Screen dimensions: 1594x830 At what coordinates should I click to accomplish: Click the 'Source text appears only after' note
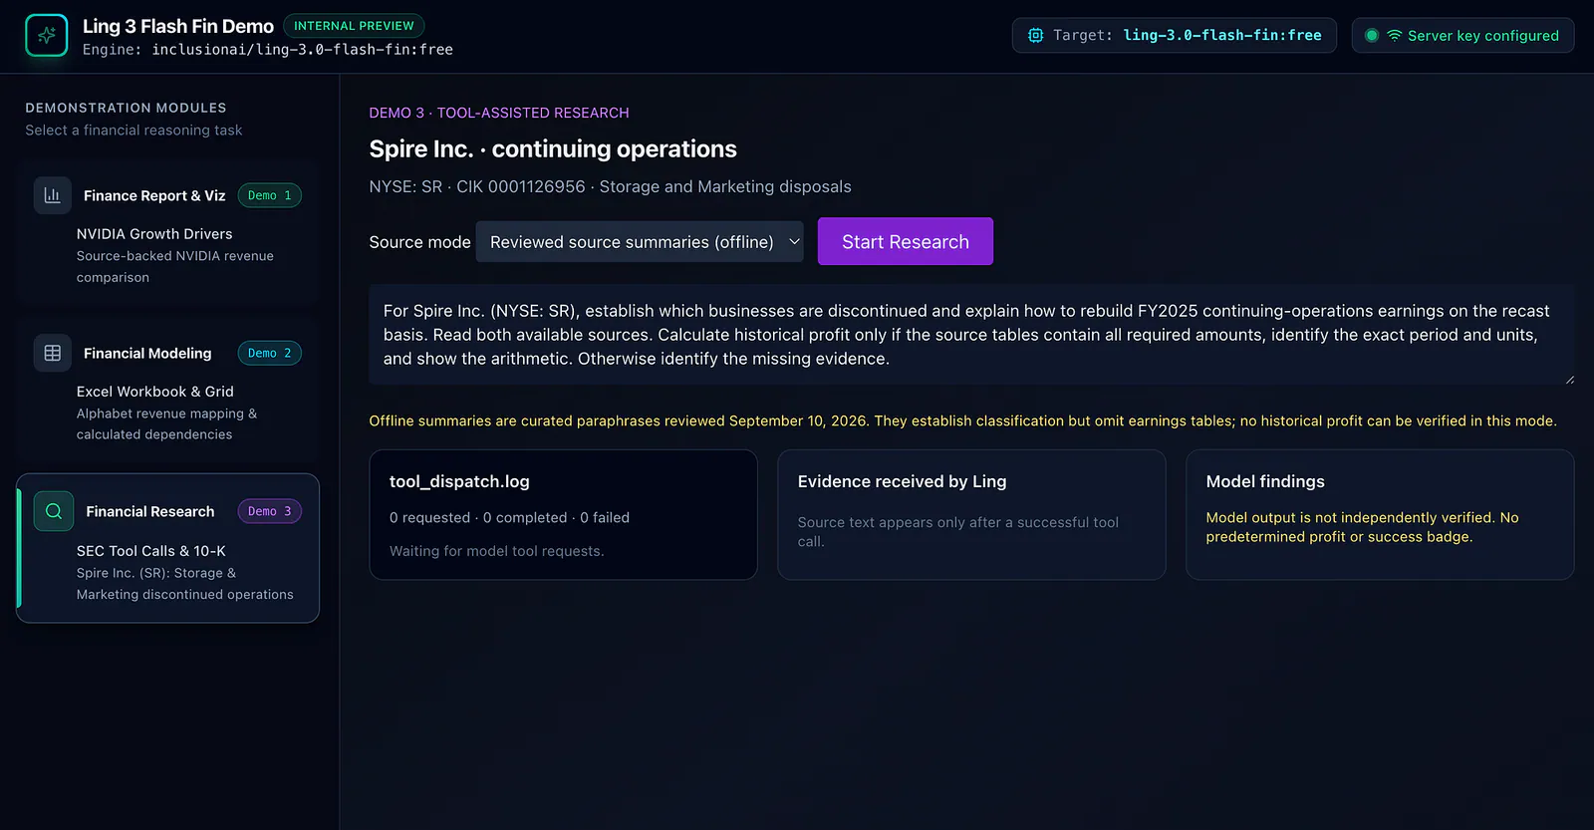click(x=957, y=532)
